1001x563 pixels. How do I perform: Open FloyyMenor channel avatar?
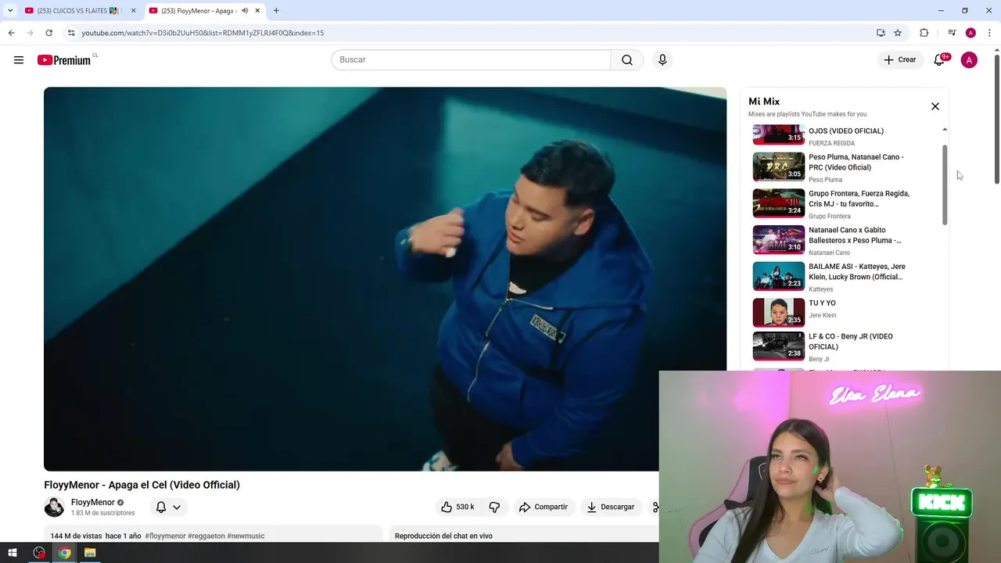[54, 507]
